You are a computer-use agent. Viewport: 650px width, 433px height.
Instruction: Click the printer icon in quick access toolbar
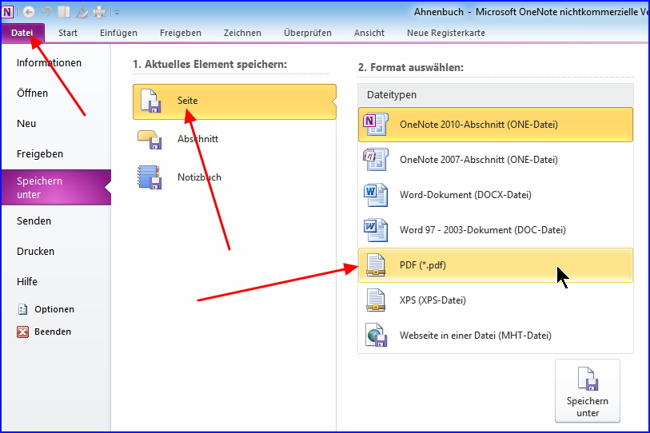99,13
